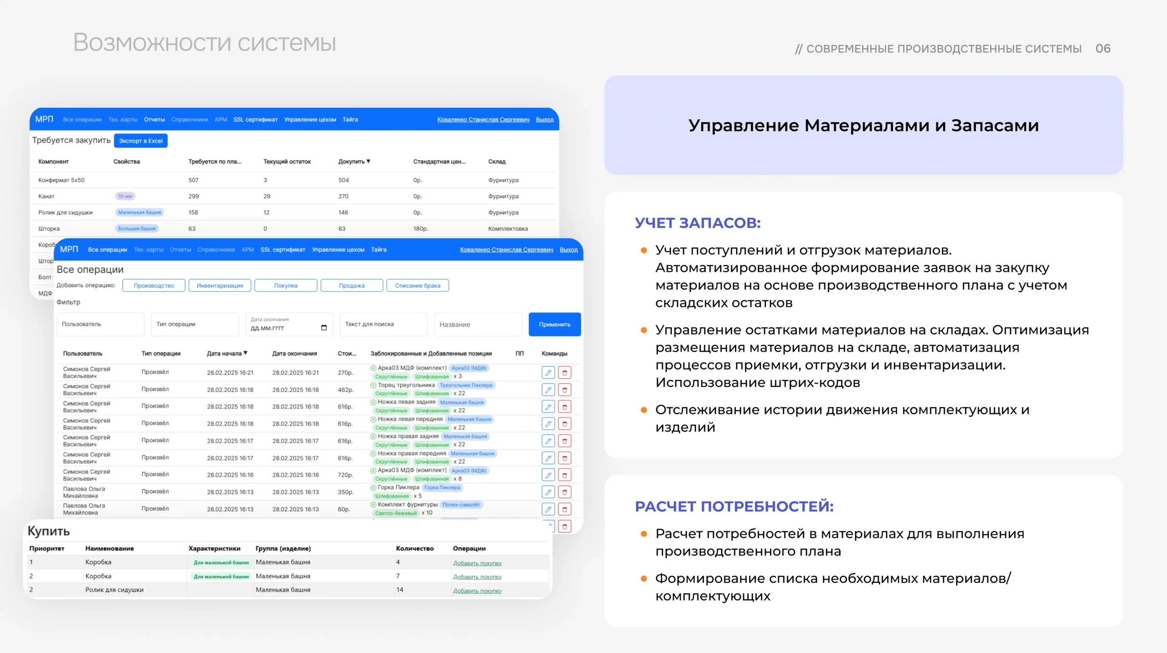Click edit icon for Ножка правая передняя row
The height and width of the screenshot is (653, 1167).
click(x=548, y=458)
